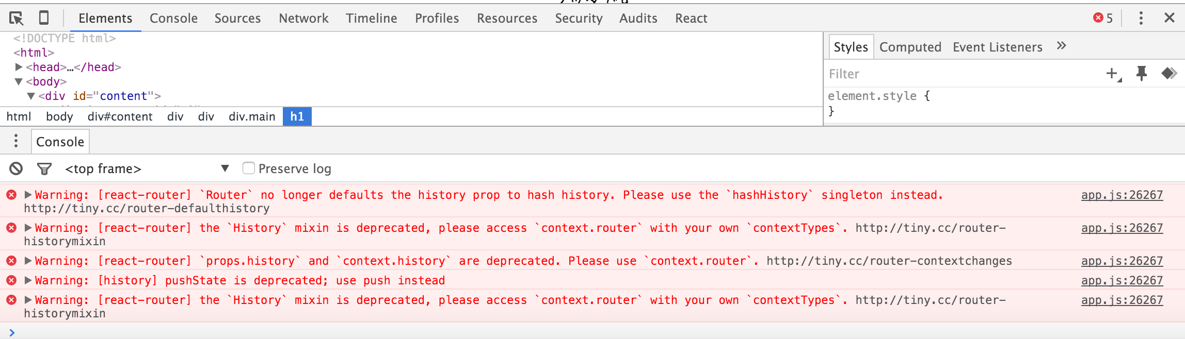Switch to the Network tab
Viewport: 1185px width, 339px height.
point(303,18)
